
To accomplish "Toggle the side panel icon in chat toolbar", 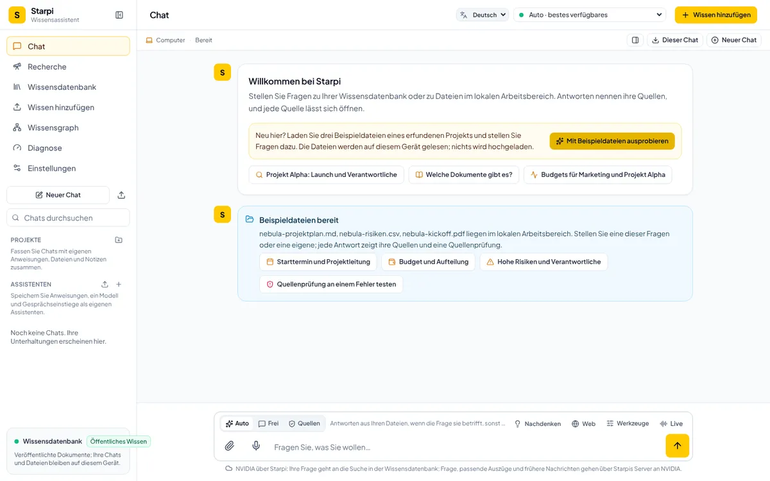I will click(x=635, y=40).
